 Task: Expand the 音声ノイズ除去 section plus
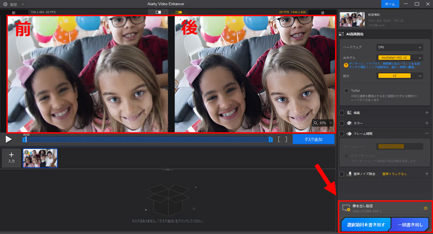(x=427, y=173)
